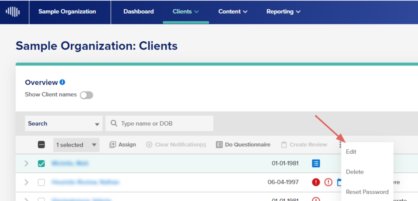The width and height of the screenshot is (418, 201).
Task: Open the 1 selected dropdown
Action: pyautogui.click(x=76, y=145)
